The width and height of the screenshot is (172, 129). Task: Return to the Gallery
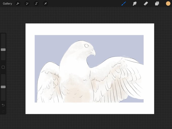click(7, 4)
